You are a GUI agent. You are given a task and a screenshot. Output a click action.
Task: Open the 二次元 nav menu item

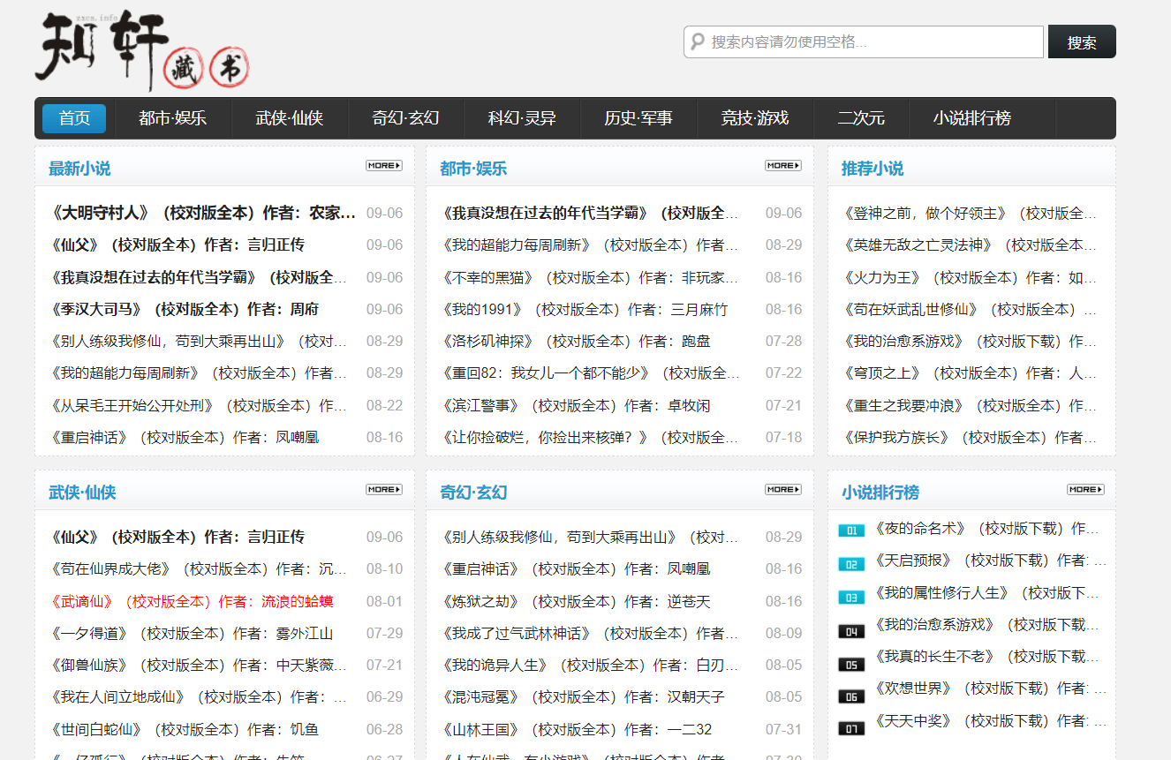tap(861, 118)
